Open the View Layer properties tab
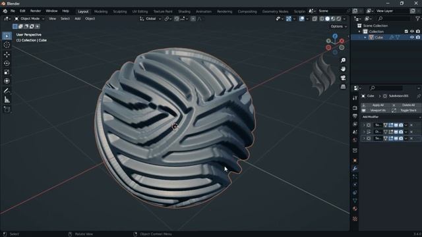422x237 pixels. [x=355, y=124]
